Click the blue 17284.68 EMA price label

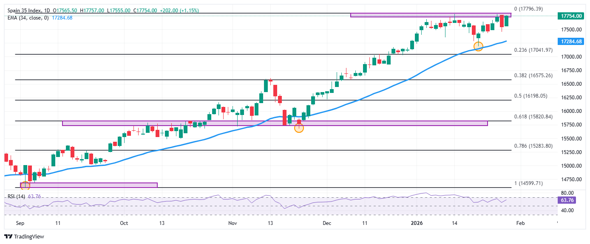point(571,42)
